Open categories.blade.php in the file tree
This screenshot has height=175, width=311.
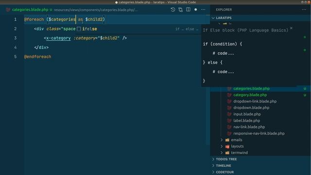(x=251, y=88)
